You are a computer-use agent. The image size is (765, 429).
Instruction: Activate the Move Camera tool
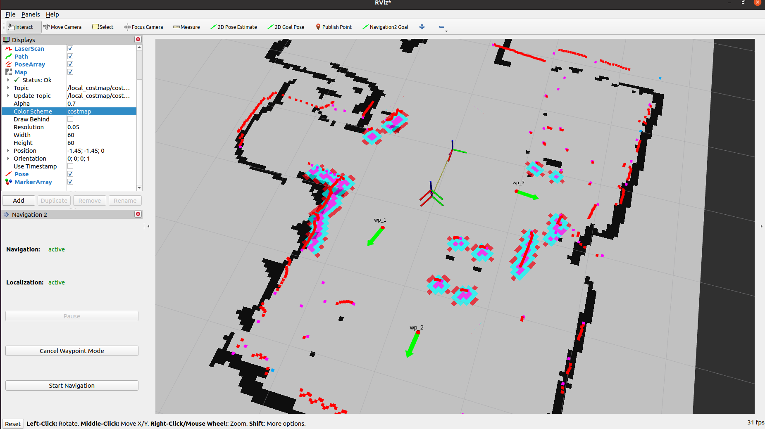[62, 27]
